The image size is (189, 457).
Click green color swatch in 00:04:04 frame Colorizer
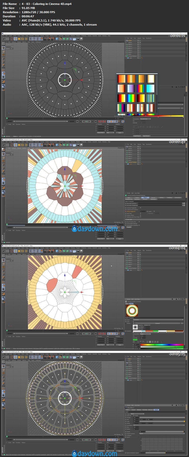(x=135, y=340)
